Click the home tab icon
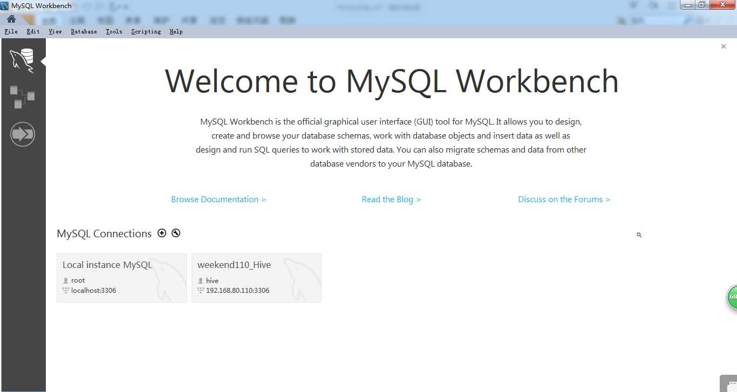This screenshot has width=737, height=392. [11, 19]
